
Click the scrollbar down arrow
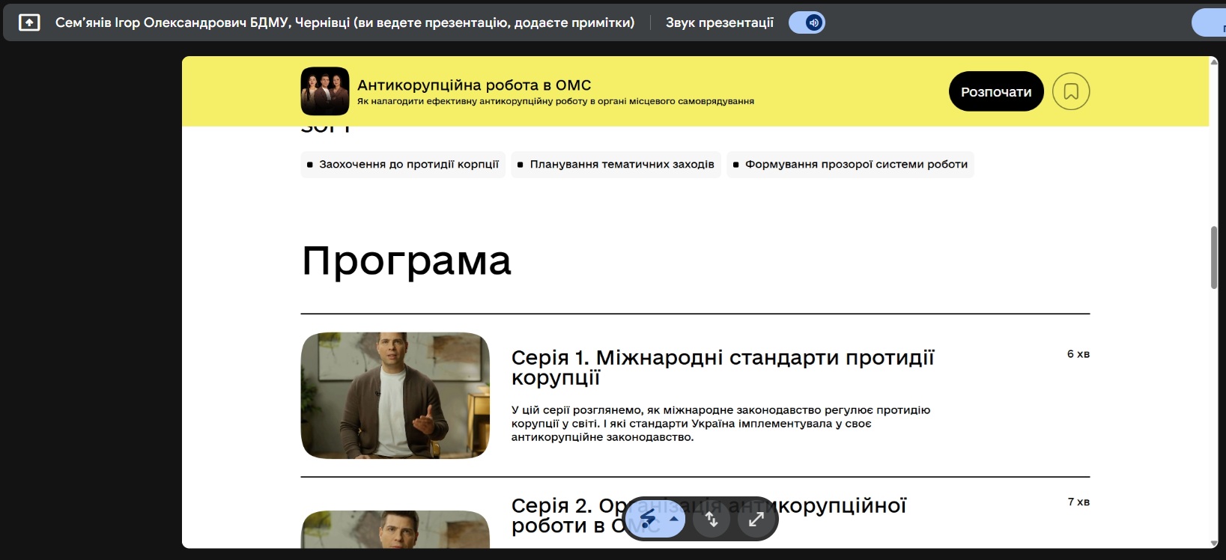[1214, 543]
